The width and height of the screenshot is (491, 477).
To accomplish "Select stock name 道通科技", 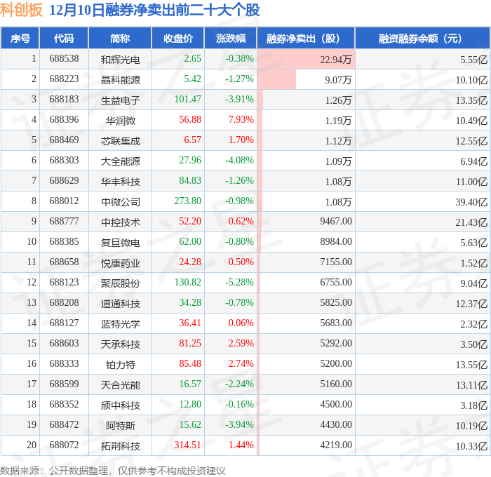I will [x=120, y=304].
